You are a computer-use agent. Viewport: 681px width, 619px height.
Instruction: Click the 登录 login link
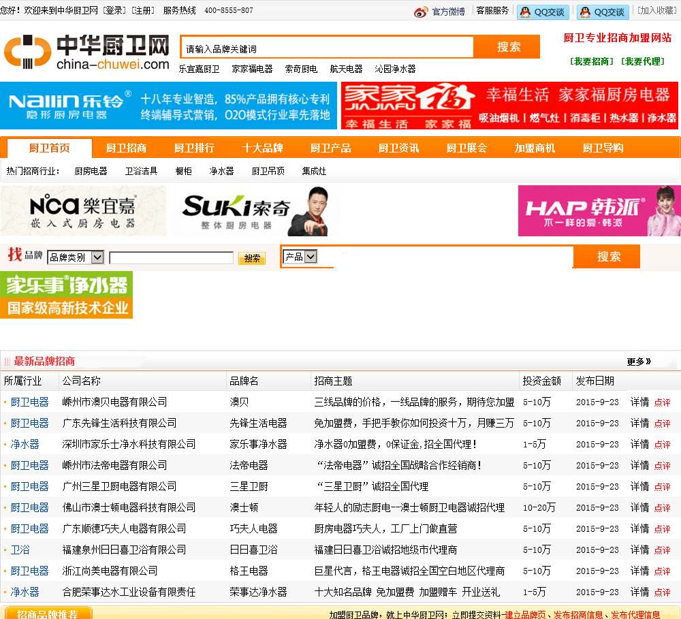point(114,10)
